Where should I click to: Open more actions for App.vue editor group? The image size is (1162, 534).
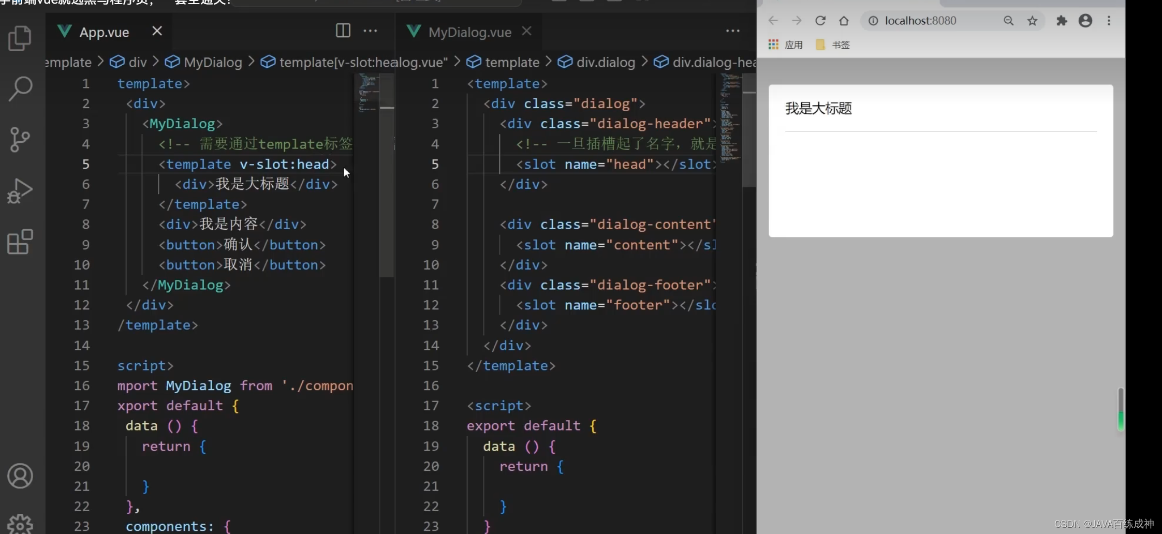point(370,31)
